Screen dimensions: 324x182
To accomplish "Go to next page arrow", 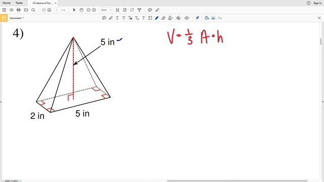I will point(49,10).
